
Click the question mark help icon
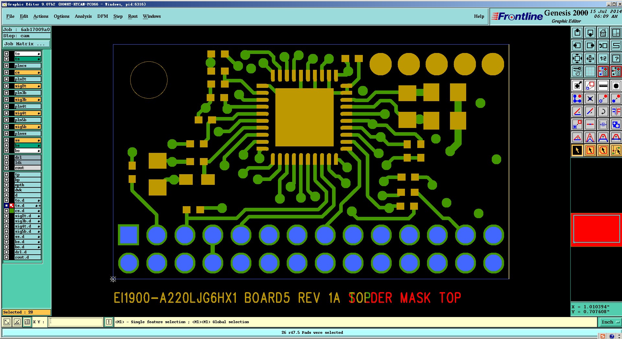click(616, 58)
